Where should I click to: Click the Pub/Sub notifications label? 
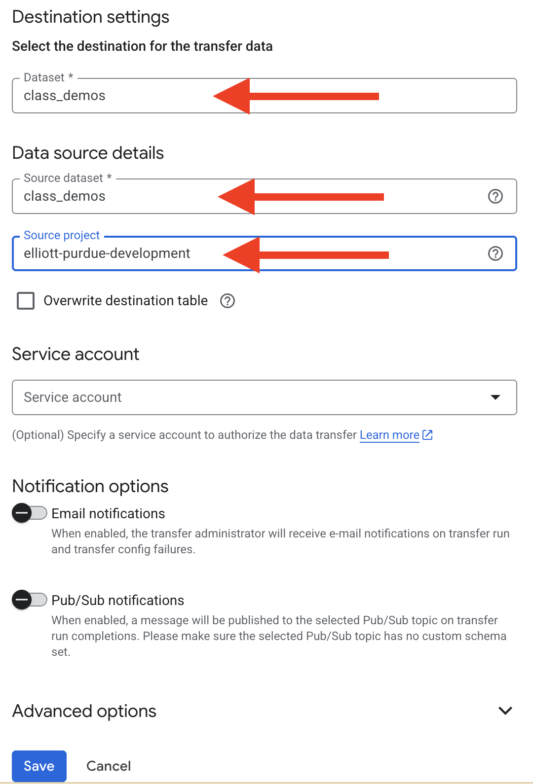pos(117,600)
